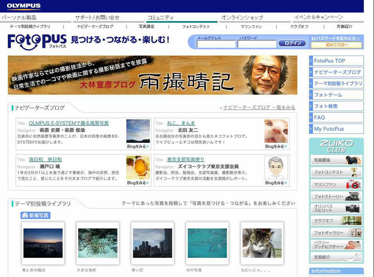This screenshot has height=277, width=374.
Task: Click Blogをみる under 海日和 旅日和 blog
Action: point(138,182)
